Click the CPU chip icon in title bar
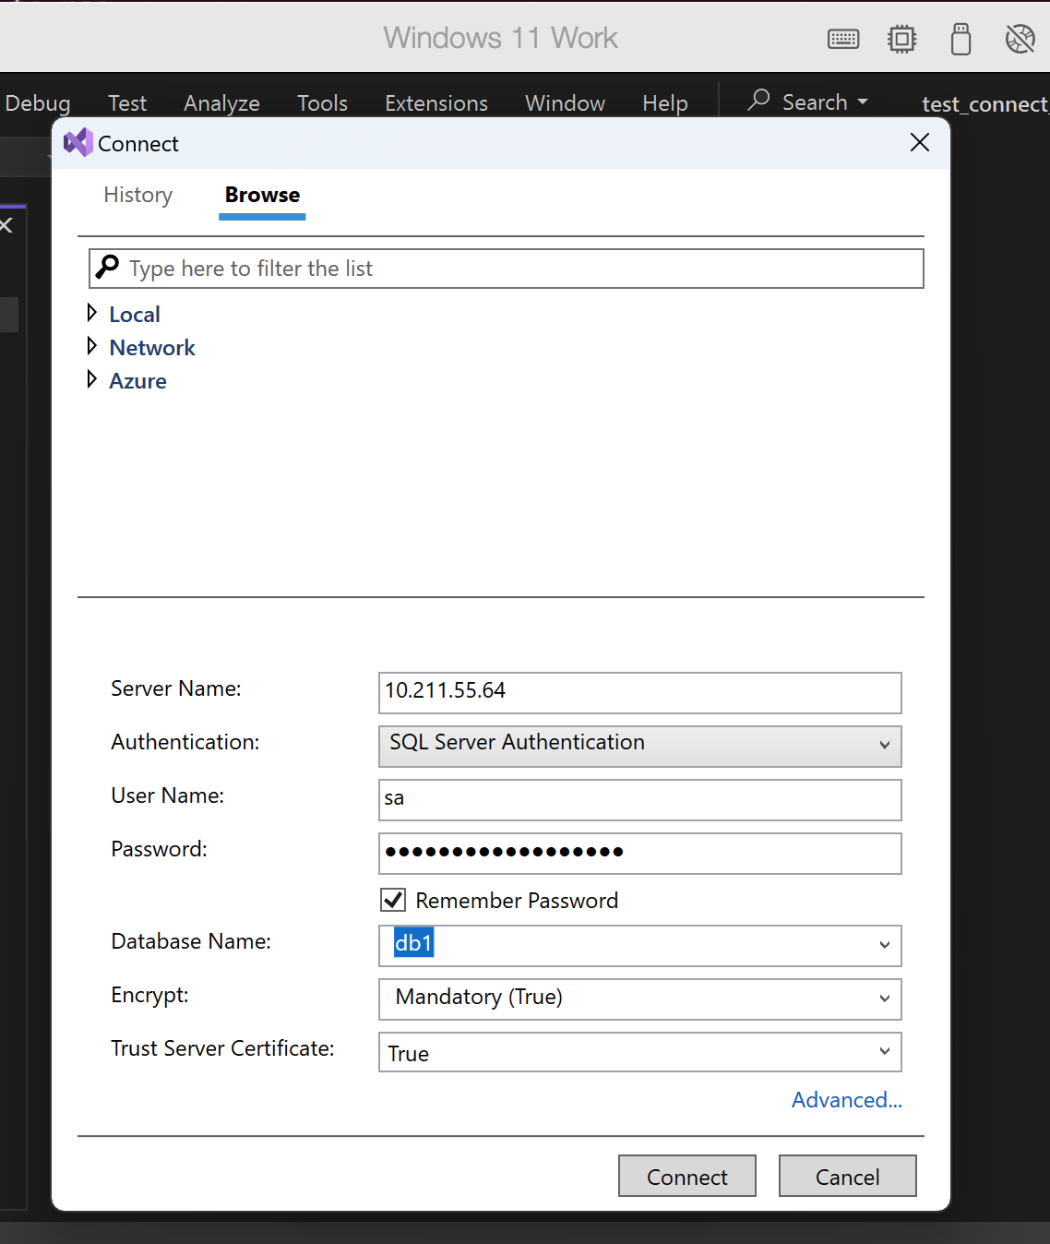The width and height of the screenshot is (1050, 1244). click(901, 39)
